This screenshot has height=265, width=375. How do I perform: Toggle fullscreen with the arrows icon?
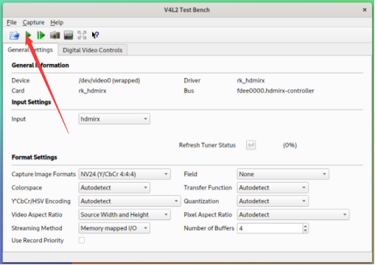tap(82, 35)
